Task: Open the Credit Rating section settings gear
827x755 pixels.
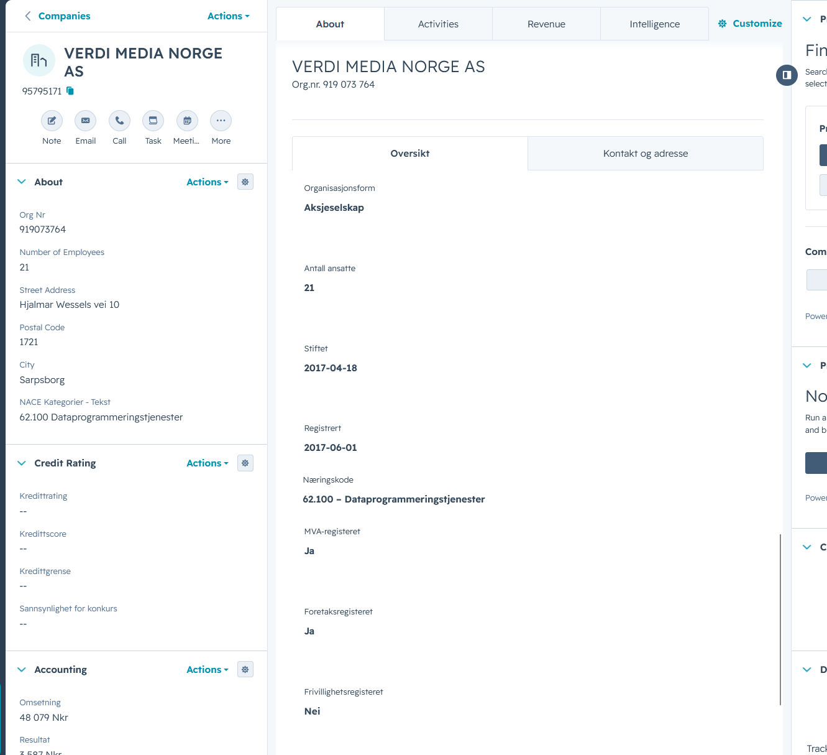Action: click(x=245, y=463)
